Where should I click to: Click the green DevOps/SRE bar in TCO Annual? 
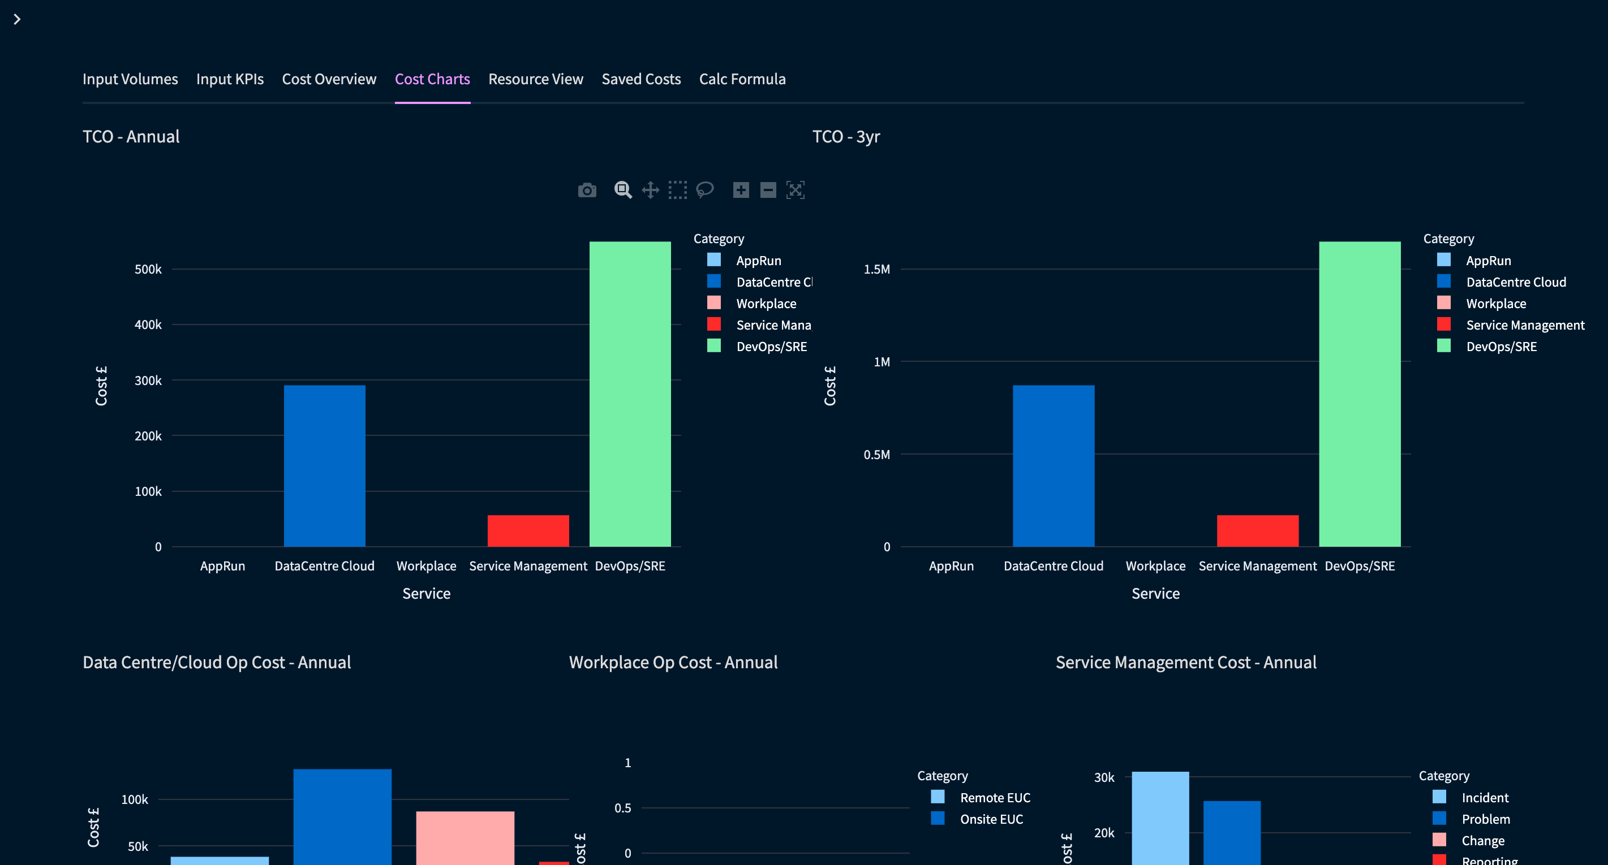(x=630, y=393)
